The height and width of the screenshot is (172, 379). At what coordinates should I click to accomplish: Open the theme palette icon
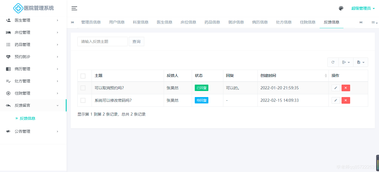(341, 8)
